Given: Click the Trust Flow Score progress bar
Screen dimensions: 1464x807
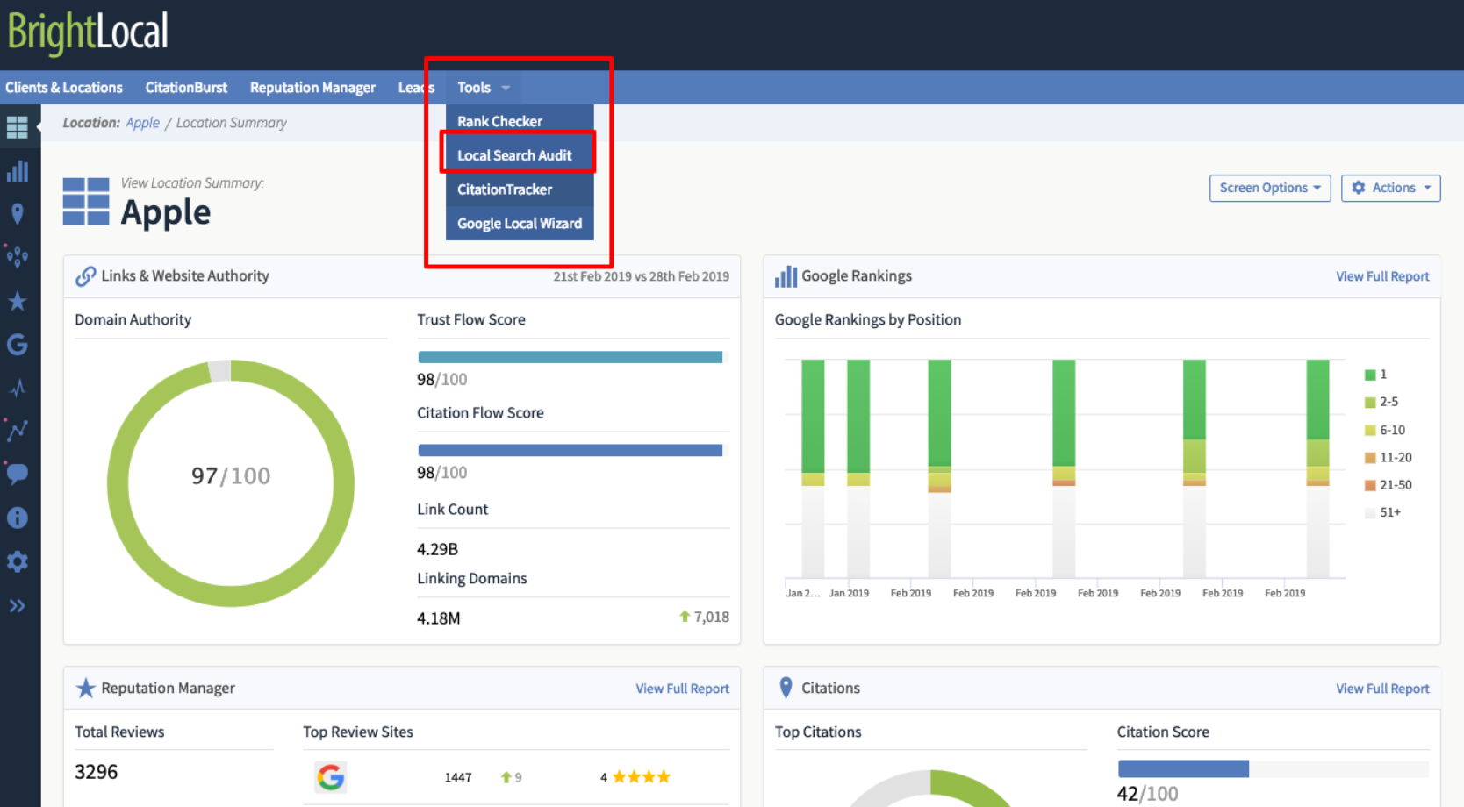Looking at the screenshot, I should (x=573, y=357).
